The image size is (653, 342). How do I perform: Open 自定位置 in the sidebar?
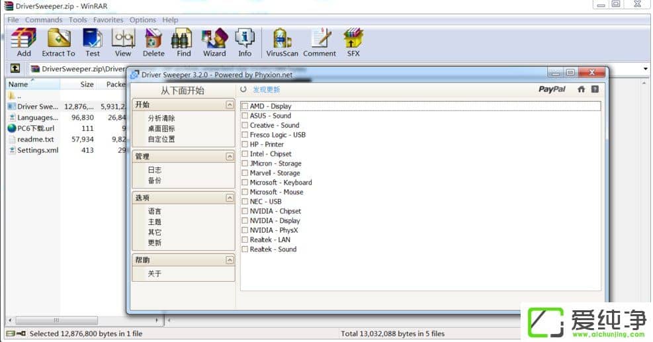pos(161,139)
